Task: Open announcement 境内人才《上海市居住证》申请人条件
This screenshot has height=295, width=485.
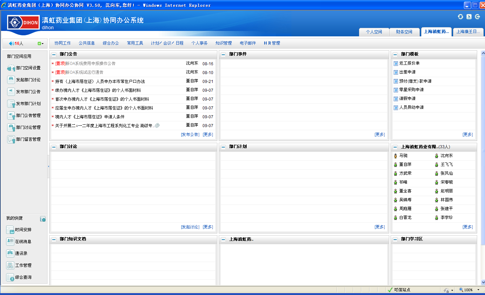Action: tap(90, 117)
